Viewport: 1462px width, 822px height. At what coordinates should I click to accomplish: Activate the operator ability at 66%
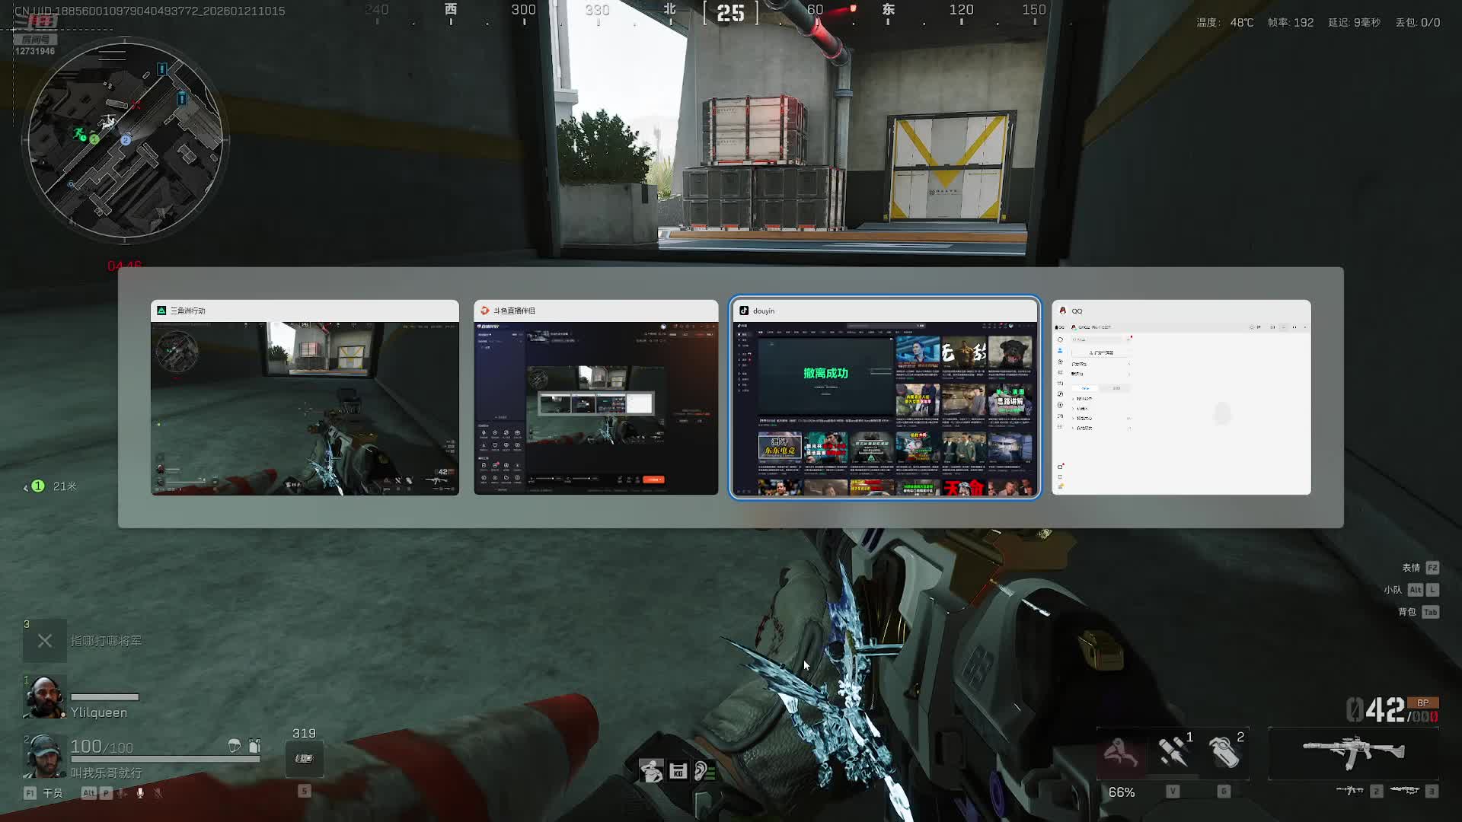click(x=1121, y=753)
